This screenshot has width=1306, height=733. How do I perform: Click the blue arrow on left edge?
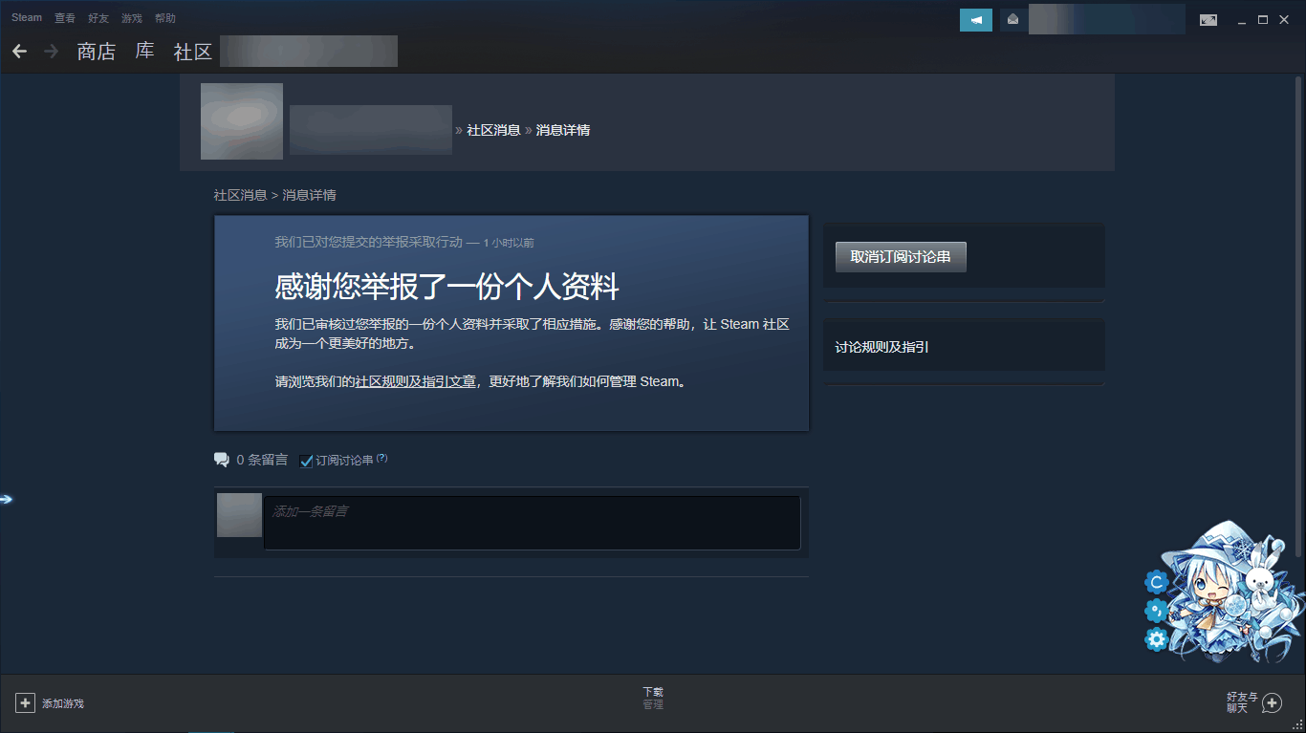click(x=7, y=499)
